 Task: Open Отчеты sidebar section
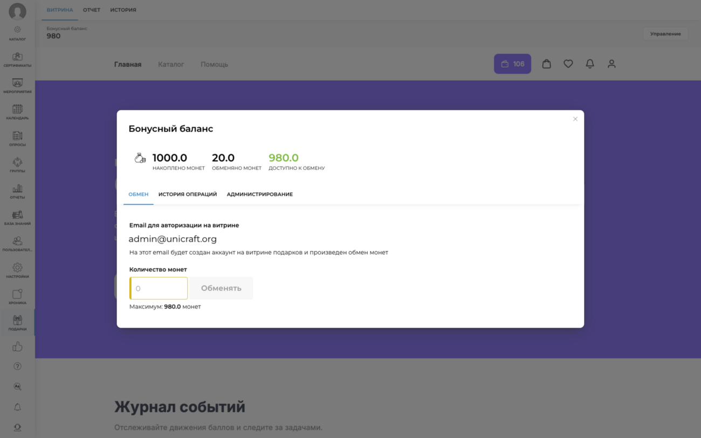point(17,191)
